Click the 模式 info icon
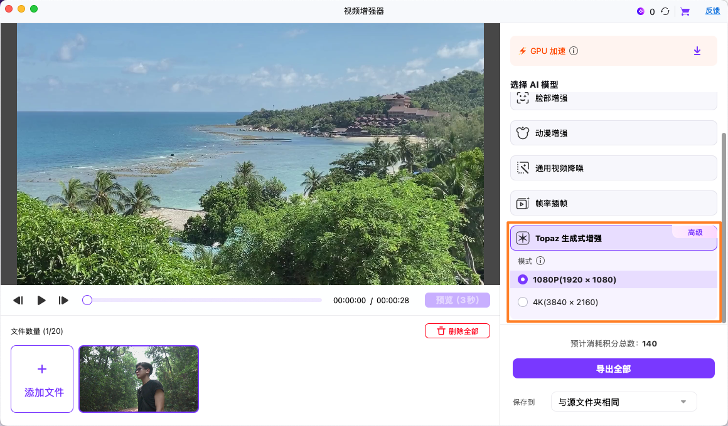 pyautogui.click(x=540, y=261)
